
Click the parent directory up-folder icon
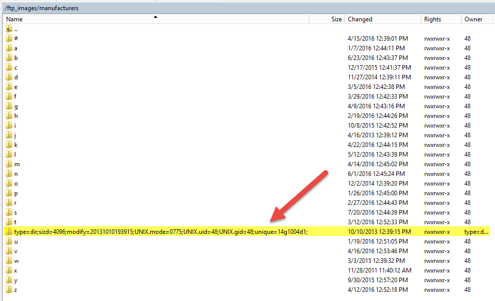click(x=9, y=29)
